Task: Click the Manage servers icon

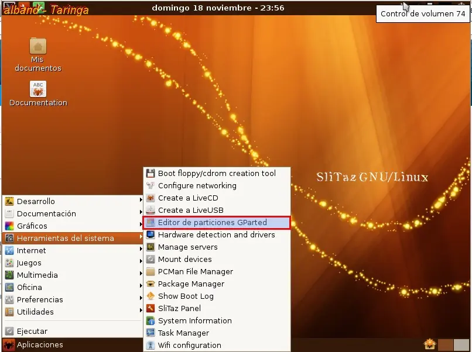Action: (x=151, y=247)
